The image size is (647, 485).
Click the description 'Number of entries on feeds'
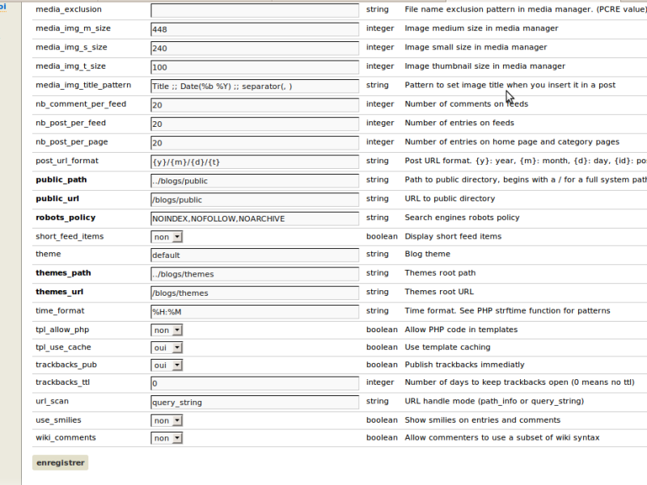459,123
